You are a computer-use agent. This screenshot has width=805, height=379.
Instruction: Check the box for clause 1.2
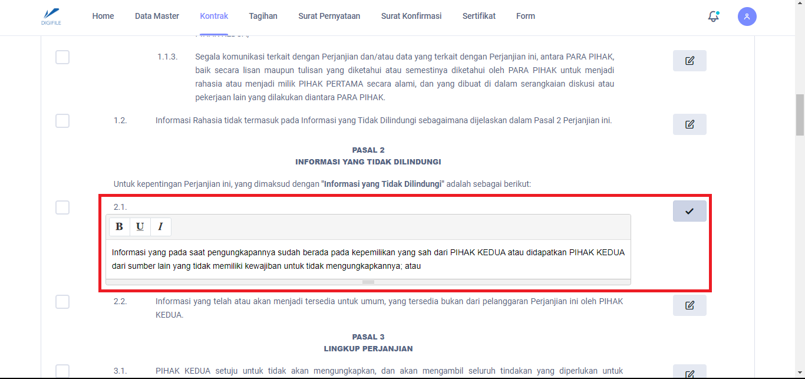tap(62, 121)
